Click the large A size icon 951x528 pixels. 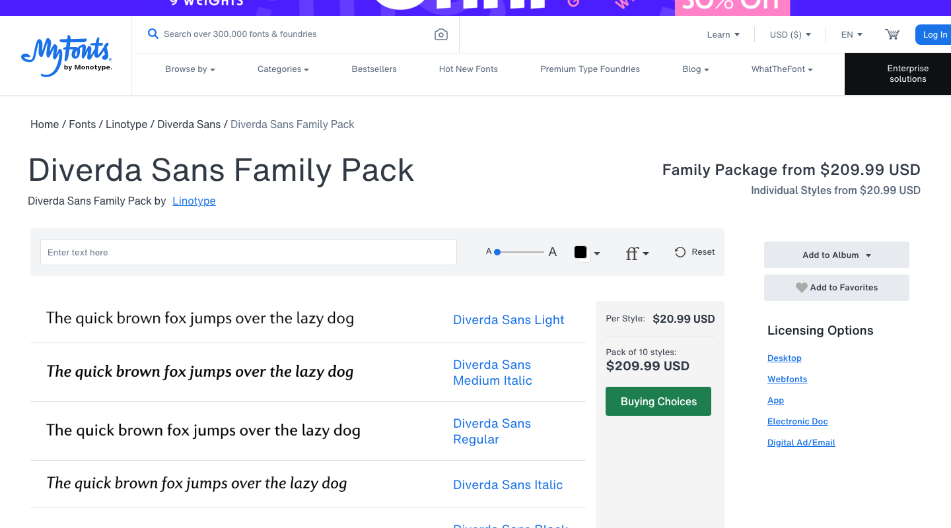553,252
